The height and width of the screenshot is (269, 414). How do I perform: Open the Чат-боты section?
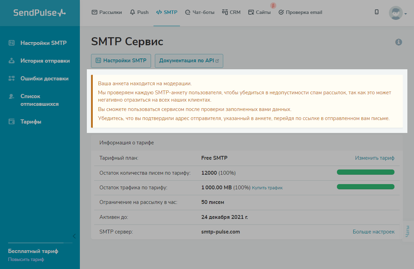[x=200, y=12]
